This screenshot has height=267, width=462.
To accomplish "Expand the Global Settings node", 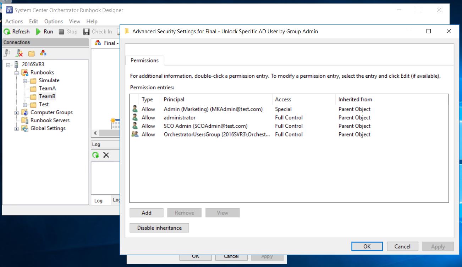I will (16, 128).
